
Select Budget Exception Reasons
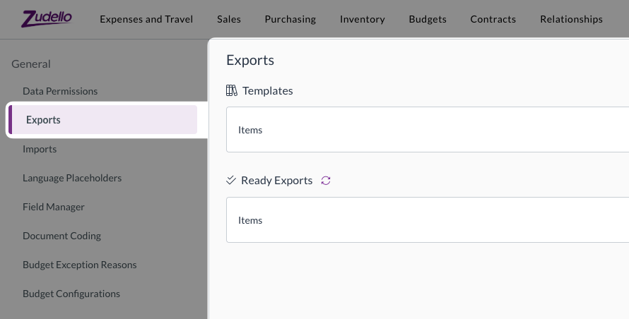click(x=79, y=265)
